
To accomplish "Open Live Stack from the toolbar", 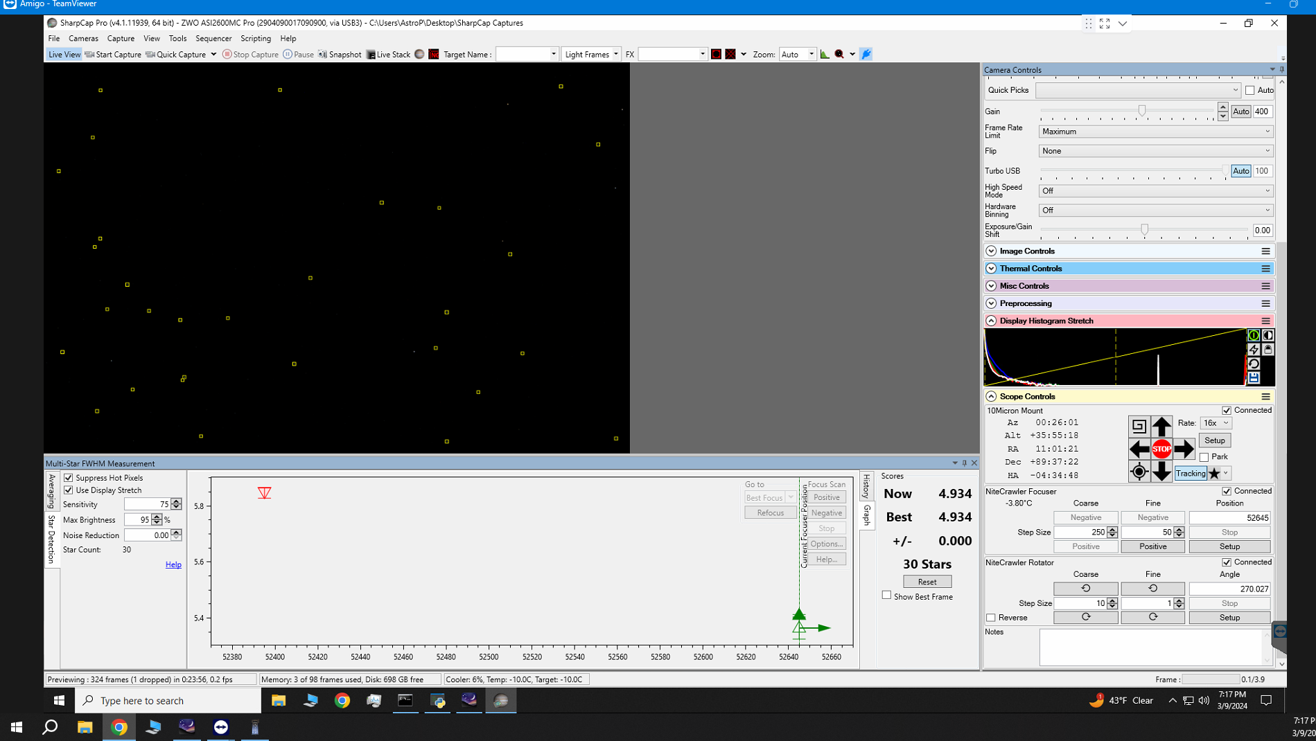I will coord(388,54).
